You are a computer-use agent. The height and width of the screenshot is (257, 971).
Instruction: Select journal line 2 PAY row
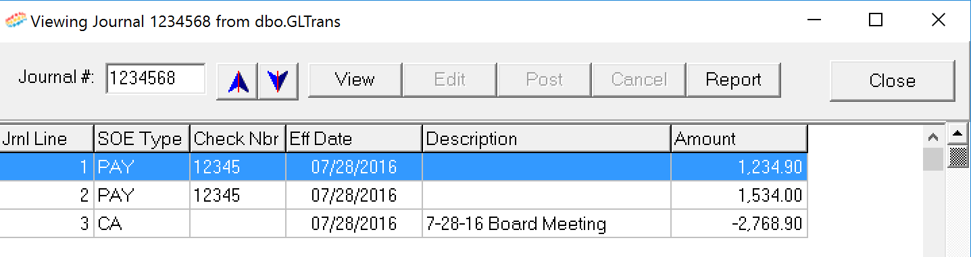403,196
